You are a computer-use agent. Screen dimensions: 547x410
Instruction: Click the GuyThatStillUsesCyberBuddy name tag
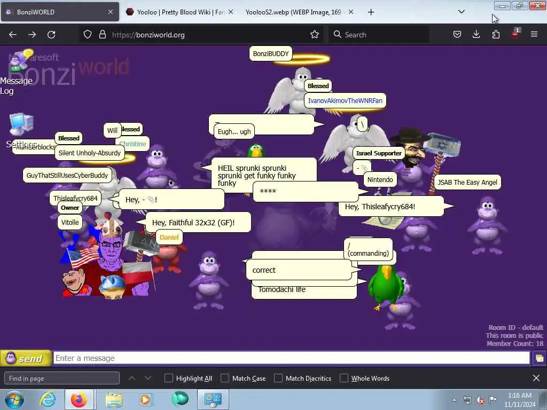tap(67, 175)
